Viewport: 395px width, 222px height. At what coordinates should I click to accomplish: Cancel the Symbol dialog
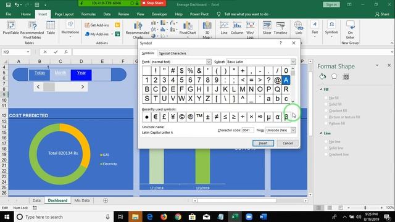[x=288, y=143]
